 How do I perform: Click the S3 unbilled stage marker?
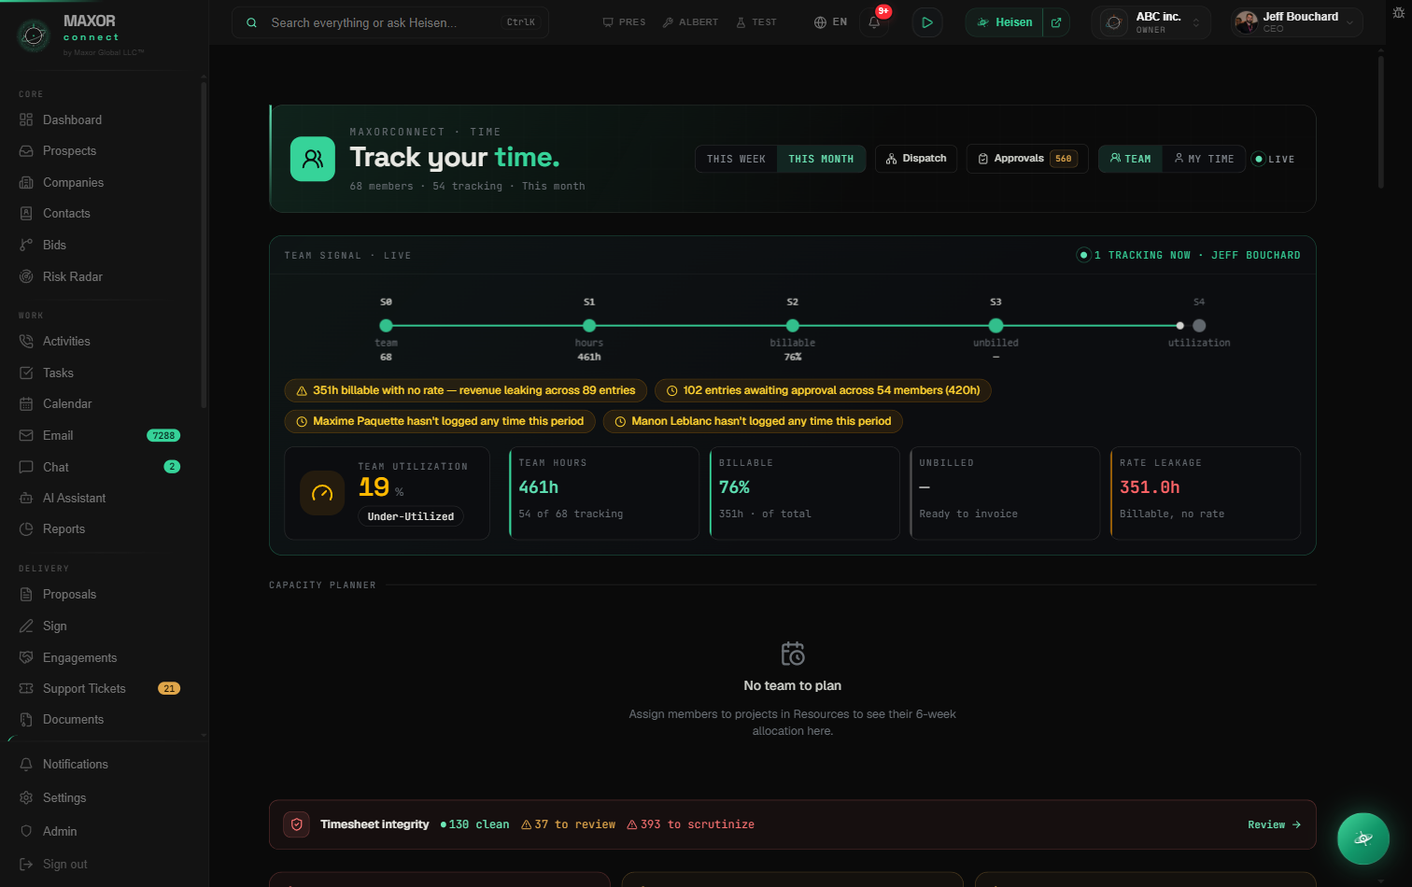995,326
